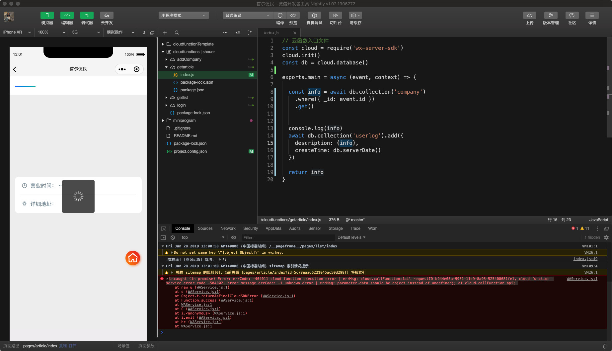This screenshot has height=351, width=612.
Task: Open the Default levels dropdown
Action: (x=351, y=237)
